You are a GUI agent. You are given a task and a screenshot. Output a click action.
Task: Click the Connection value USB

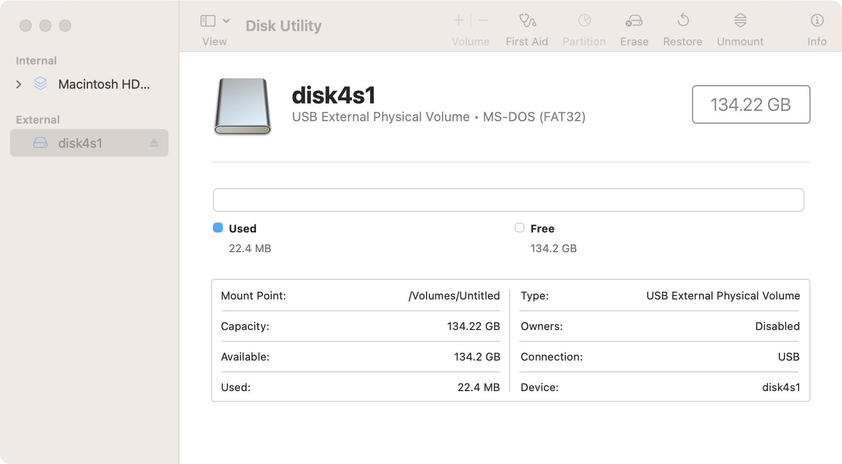(x=789, y=357)
